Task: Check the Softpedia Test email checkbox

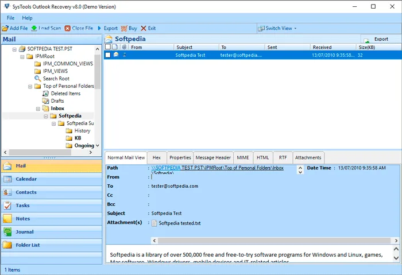Action: click(108, 55)
